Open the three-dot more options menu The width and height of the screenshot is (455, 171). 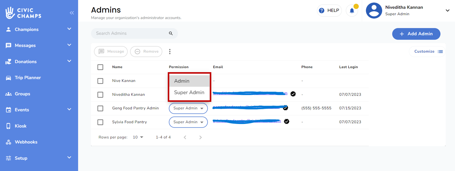coord(170,52)
